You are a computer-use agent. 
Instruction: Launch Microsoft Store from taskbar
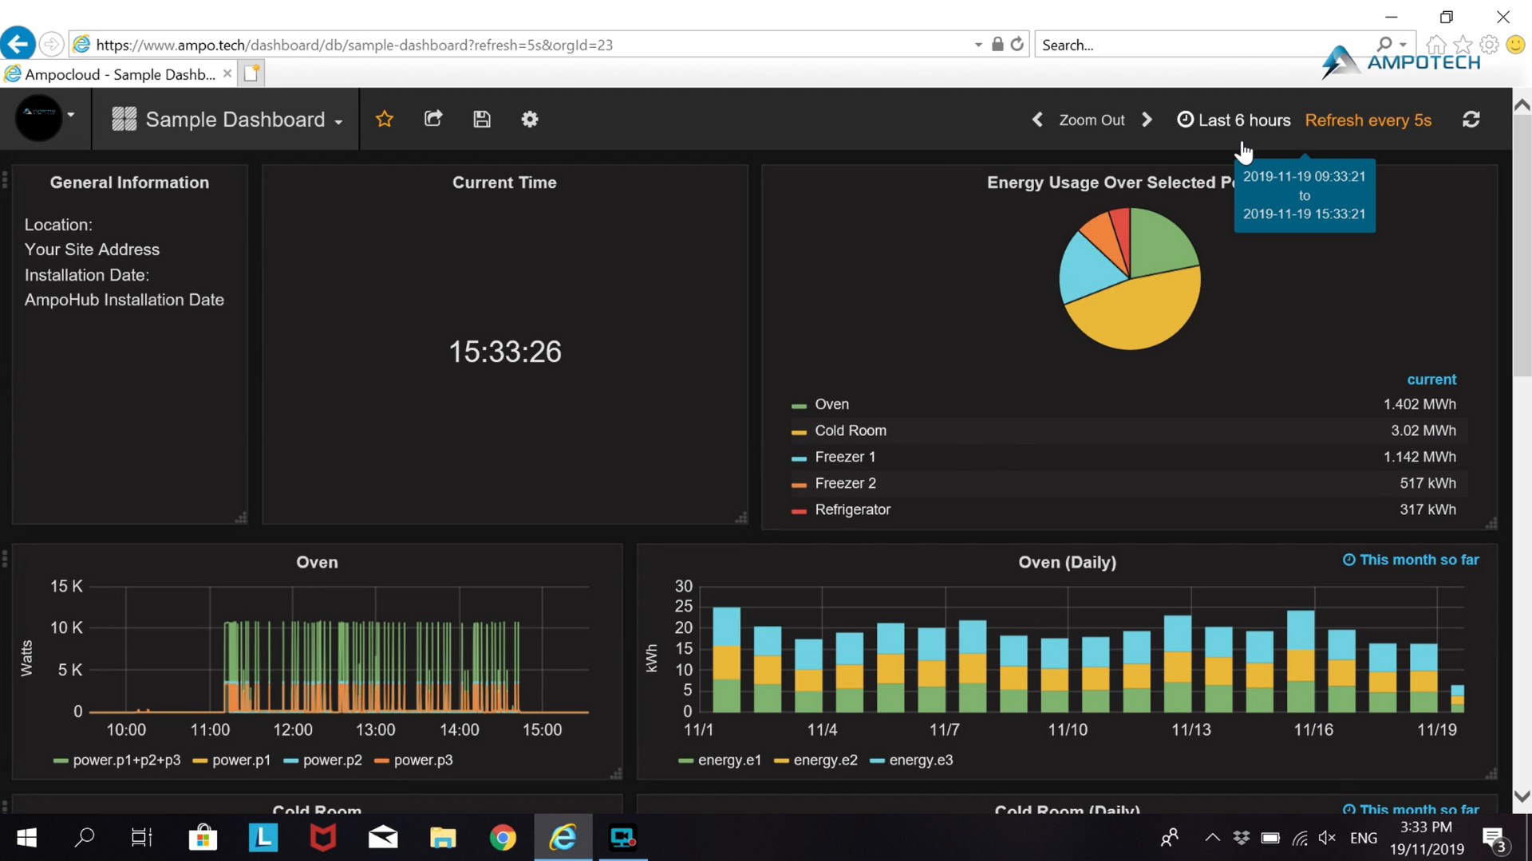203,837
